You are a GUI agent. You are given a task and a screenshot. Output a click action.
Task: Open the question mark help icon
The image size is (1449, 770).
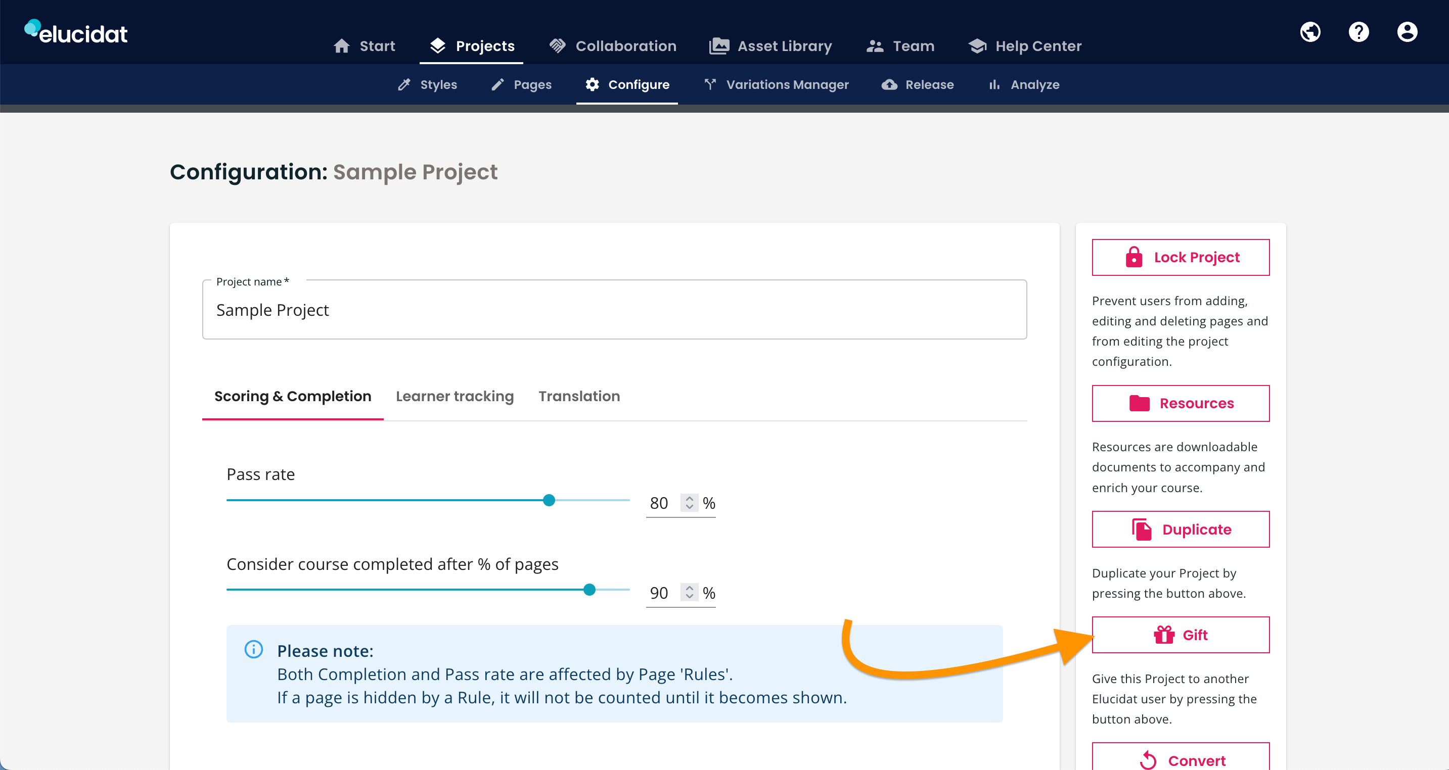[1359, 32]
